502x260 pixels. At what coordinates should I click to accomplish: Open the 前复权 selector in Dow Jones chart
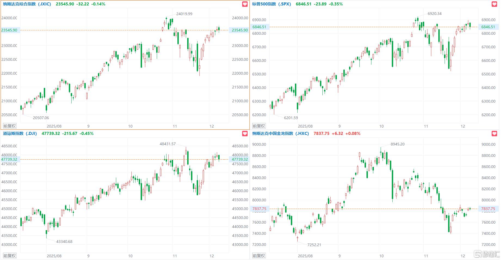[10, 256]
